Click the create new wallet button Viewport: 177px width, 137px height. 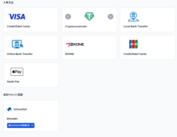click(x=21, y=125)
